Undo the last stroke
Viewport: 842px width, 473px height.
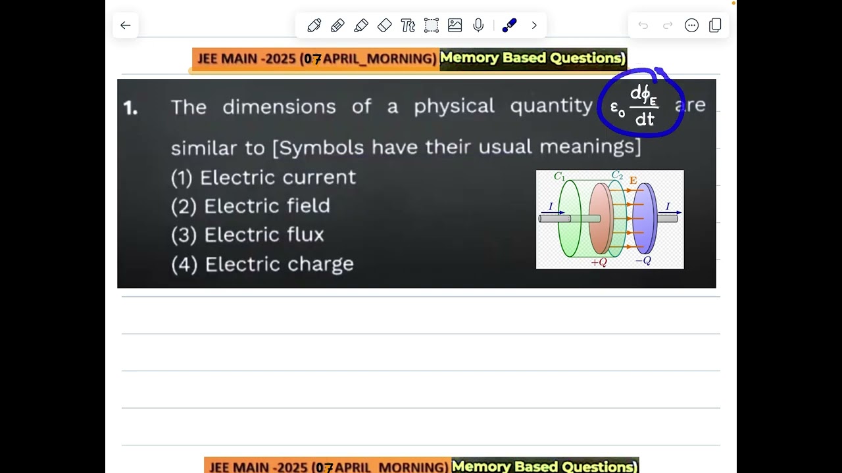coord(643,26)
